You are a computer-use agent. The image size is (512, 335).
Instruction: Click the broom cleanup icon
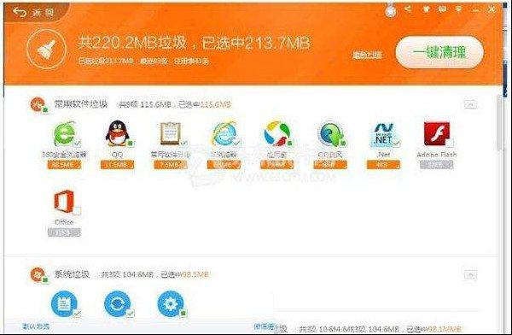[x=46, y=50]
